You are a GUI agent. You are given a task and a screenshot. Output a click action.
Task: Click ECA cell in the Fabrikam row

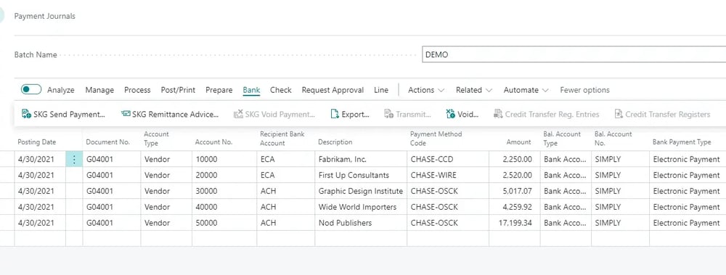click(x=285, y=159)
